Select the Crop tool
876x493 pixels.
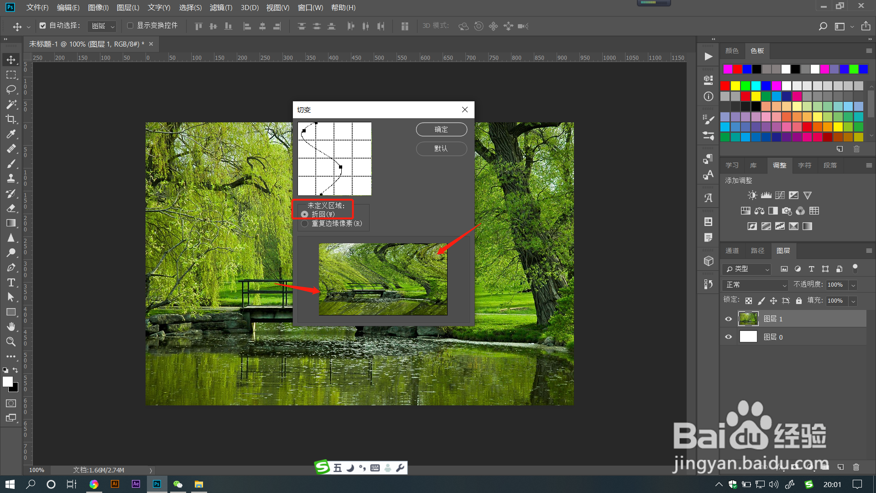point(11,119)
